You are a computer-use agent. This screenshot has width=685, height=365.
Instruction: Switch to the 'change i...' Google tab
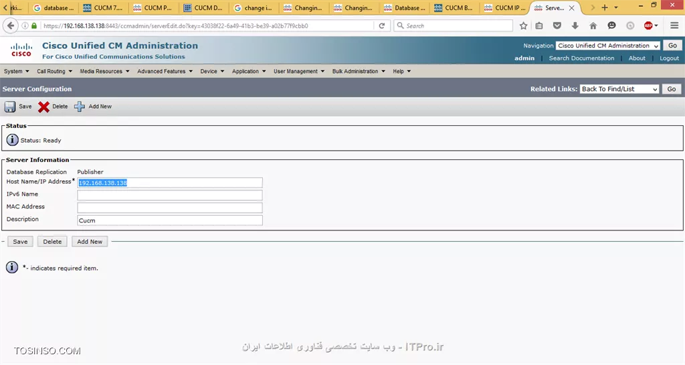[x=254, y=8]
